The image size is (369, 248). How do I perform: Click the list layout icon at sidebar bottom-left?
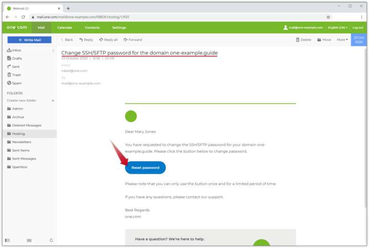point(8,240)
